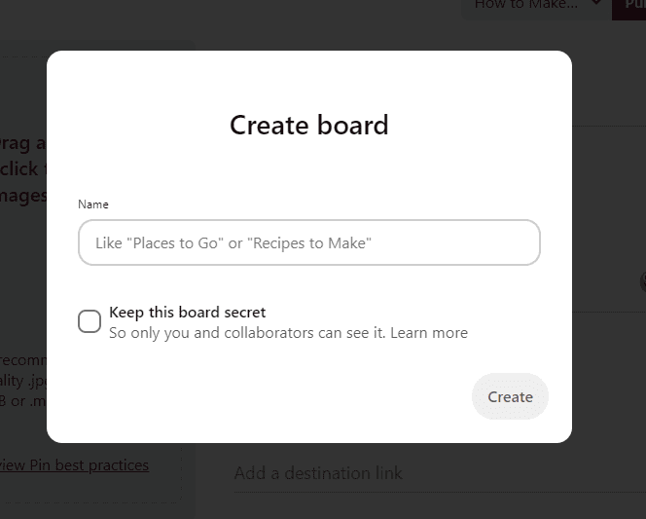Open the View Pin best practices link
The height and width of the screenshot is (519, 646).
click(74, 465)
